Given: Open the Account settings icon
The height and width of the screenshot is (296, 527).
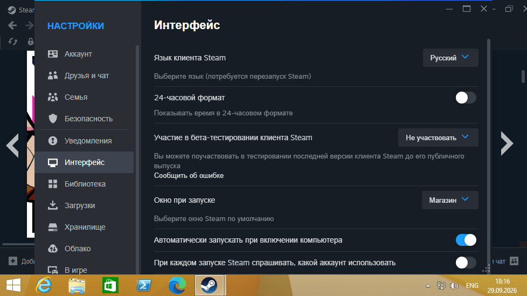Looking at the screenshot, I should coord(53,54).
